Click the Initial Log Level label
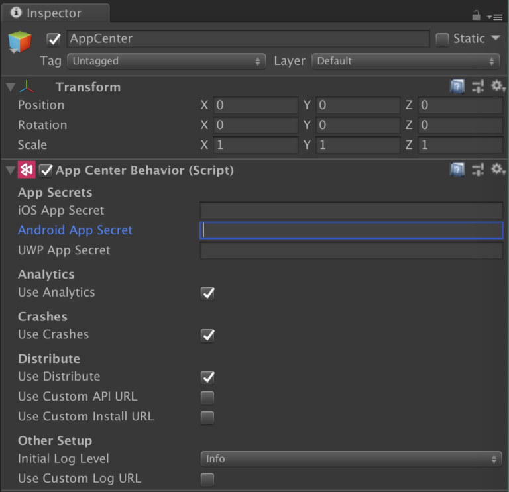 (64, 459)
